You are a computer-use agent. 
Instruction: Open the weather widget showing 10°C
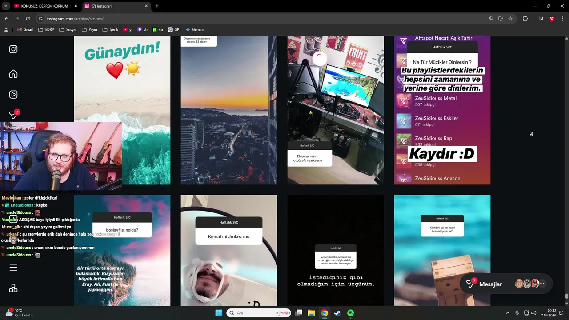19,313
